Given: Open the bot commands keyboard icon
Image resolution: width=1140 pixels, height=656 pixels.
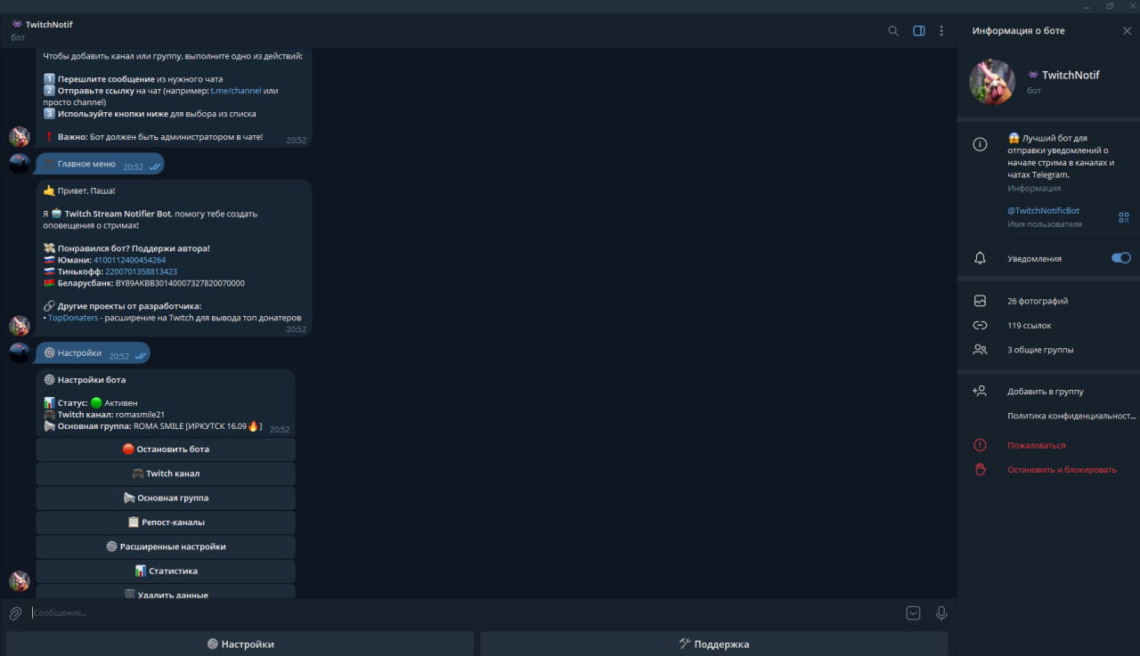Looking at the screenshot, I should click(913, 613).
